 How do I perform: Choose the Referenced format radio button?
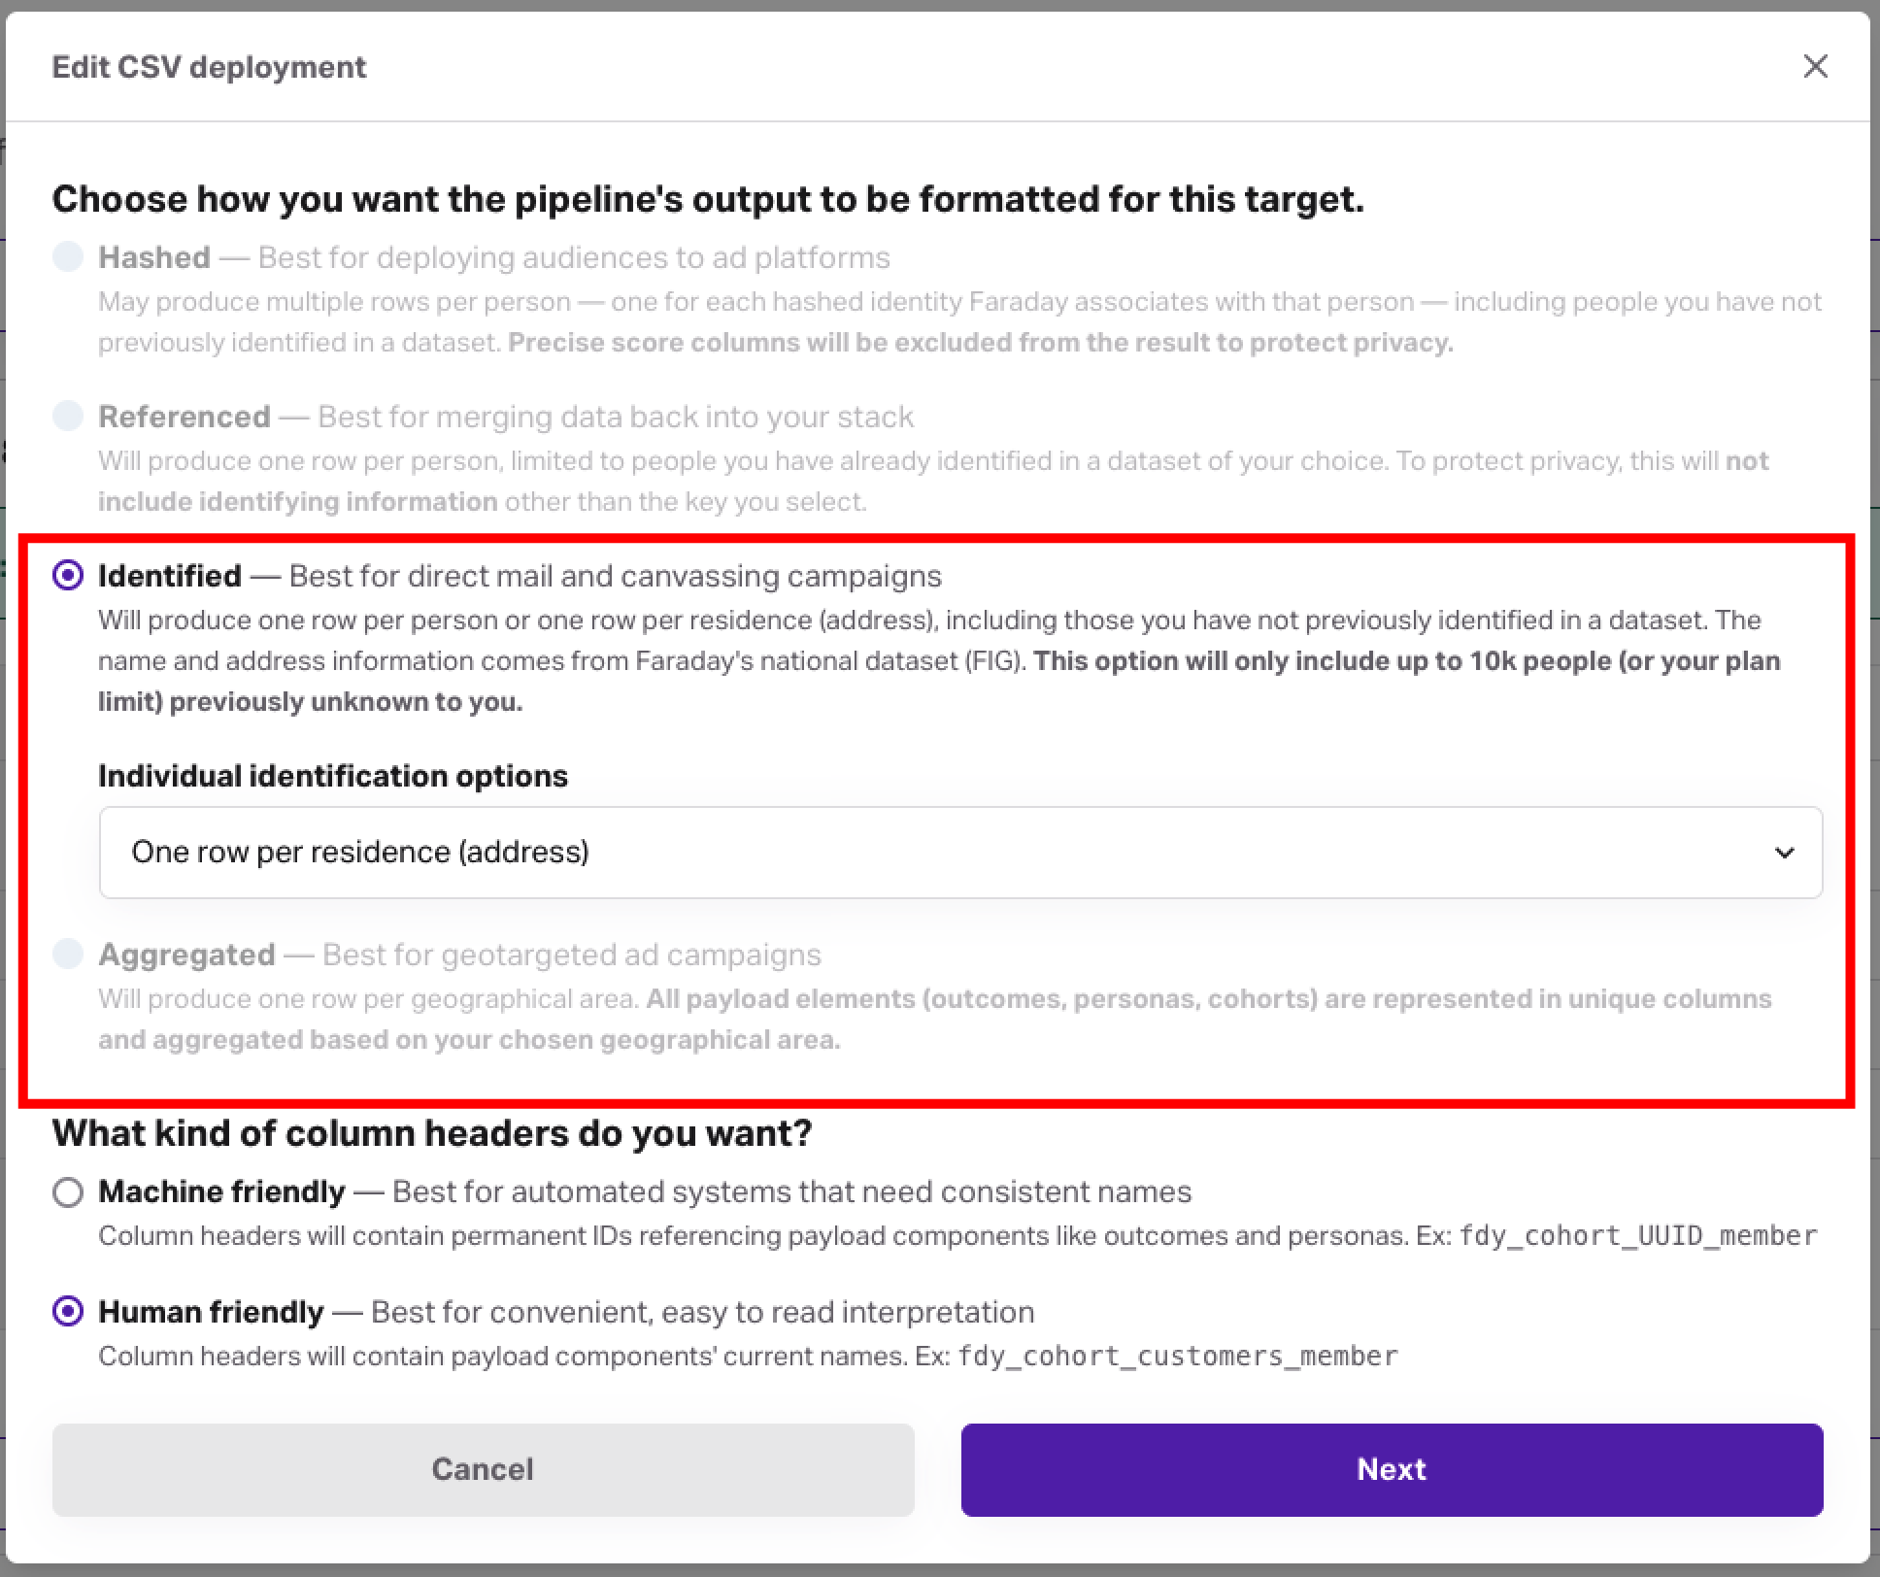click(x=68, y=417)
